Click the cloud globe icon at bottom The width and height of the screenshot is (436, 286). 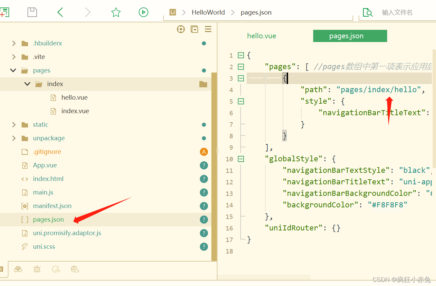coord(75,269)
